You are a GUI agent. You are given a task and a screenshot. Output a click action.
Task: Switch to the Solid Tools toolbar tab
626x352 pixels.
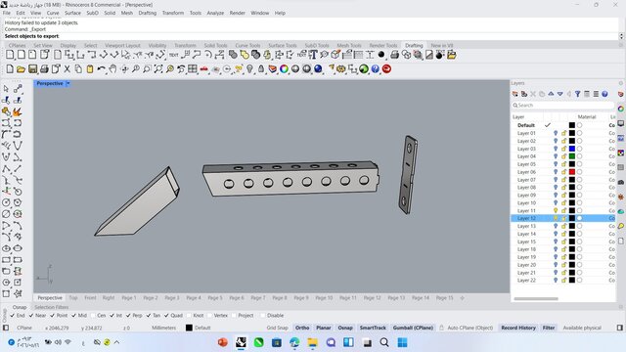[215, 46]
